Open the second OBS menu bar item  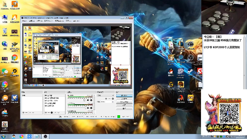click(x=31, y=21)
